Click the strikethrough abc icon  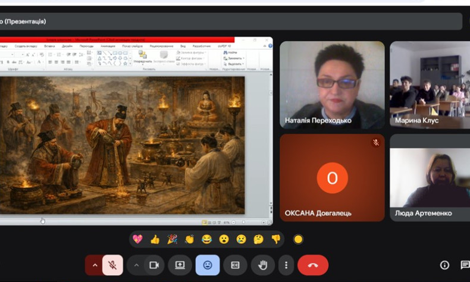tap(14, 62)
